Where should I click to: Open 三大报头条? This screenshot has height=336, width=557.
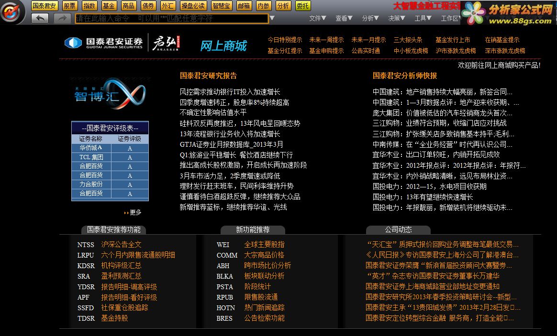[x=408, y=40]
